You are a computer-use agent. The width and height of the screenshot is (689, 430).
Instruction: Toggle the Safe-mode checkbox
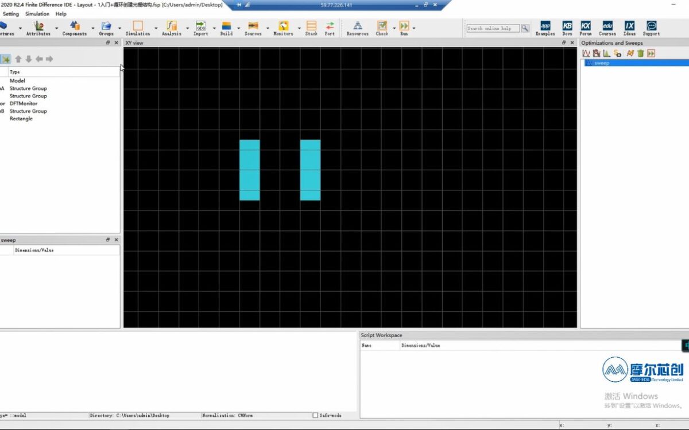tap(315, 415)
